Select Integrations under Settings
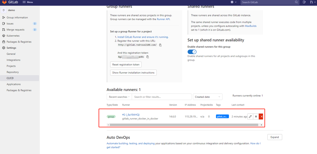317x154 pixels. click(13, 60)
